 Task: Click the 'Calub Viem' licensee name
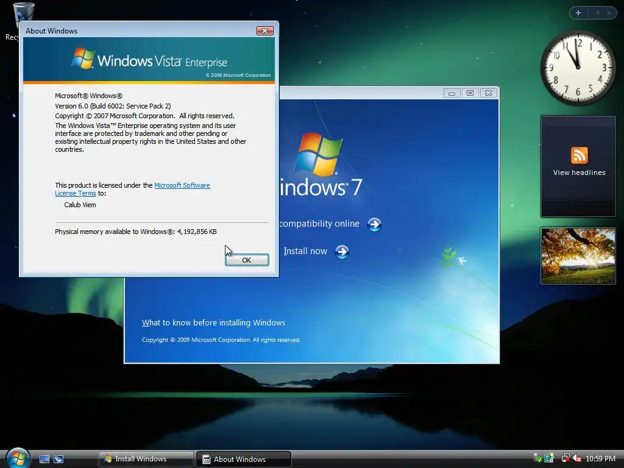[80, 205]
